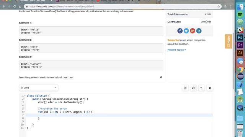Open Slack from the dock
Screen dimensions: 245x137
point(240,30)
